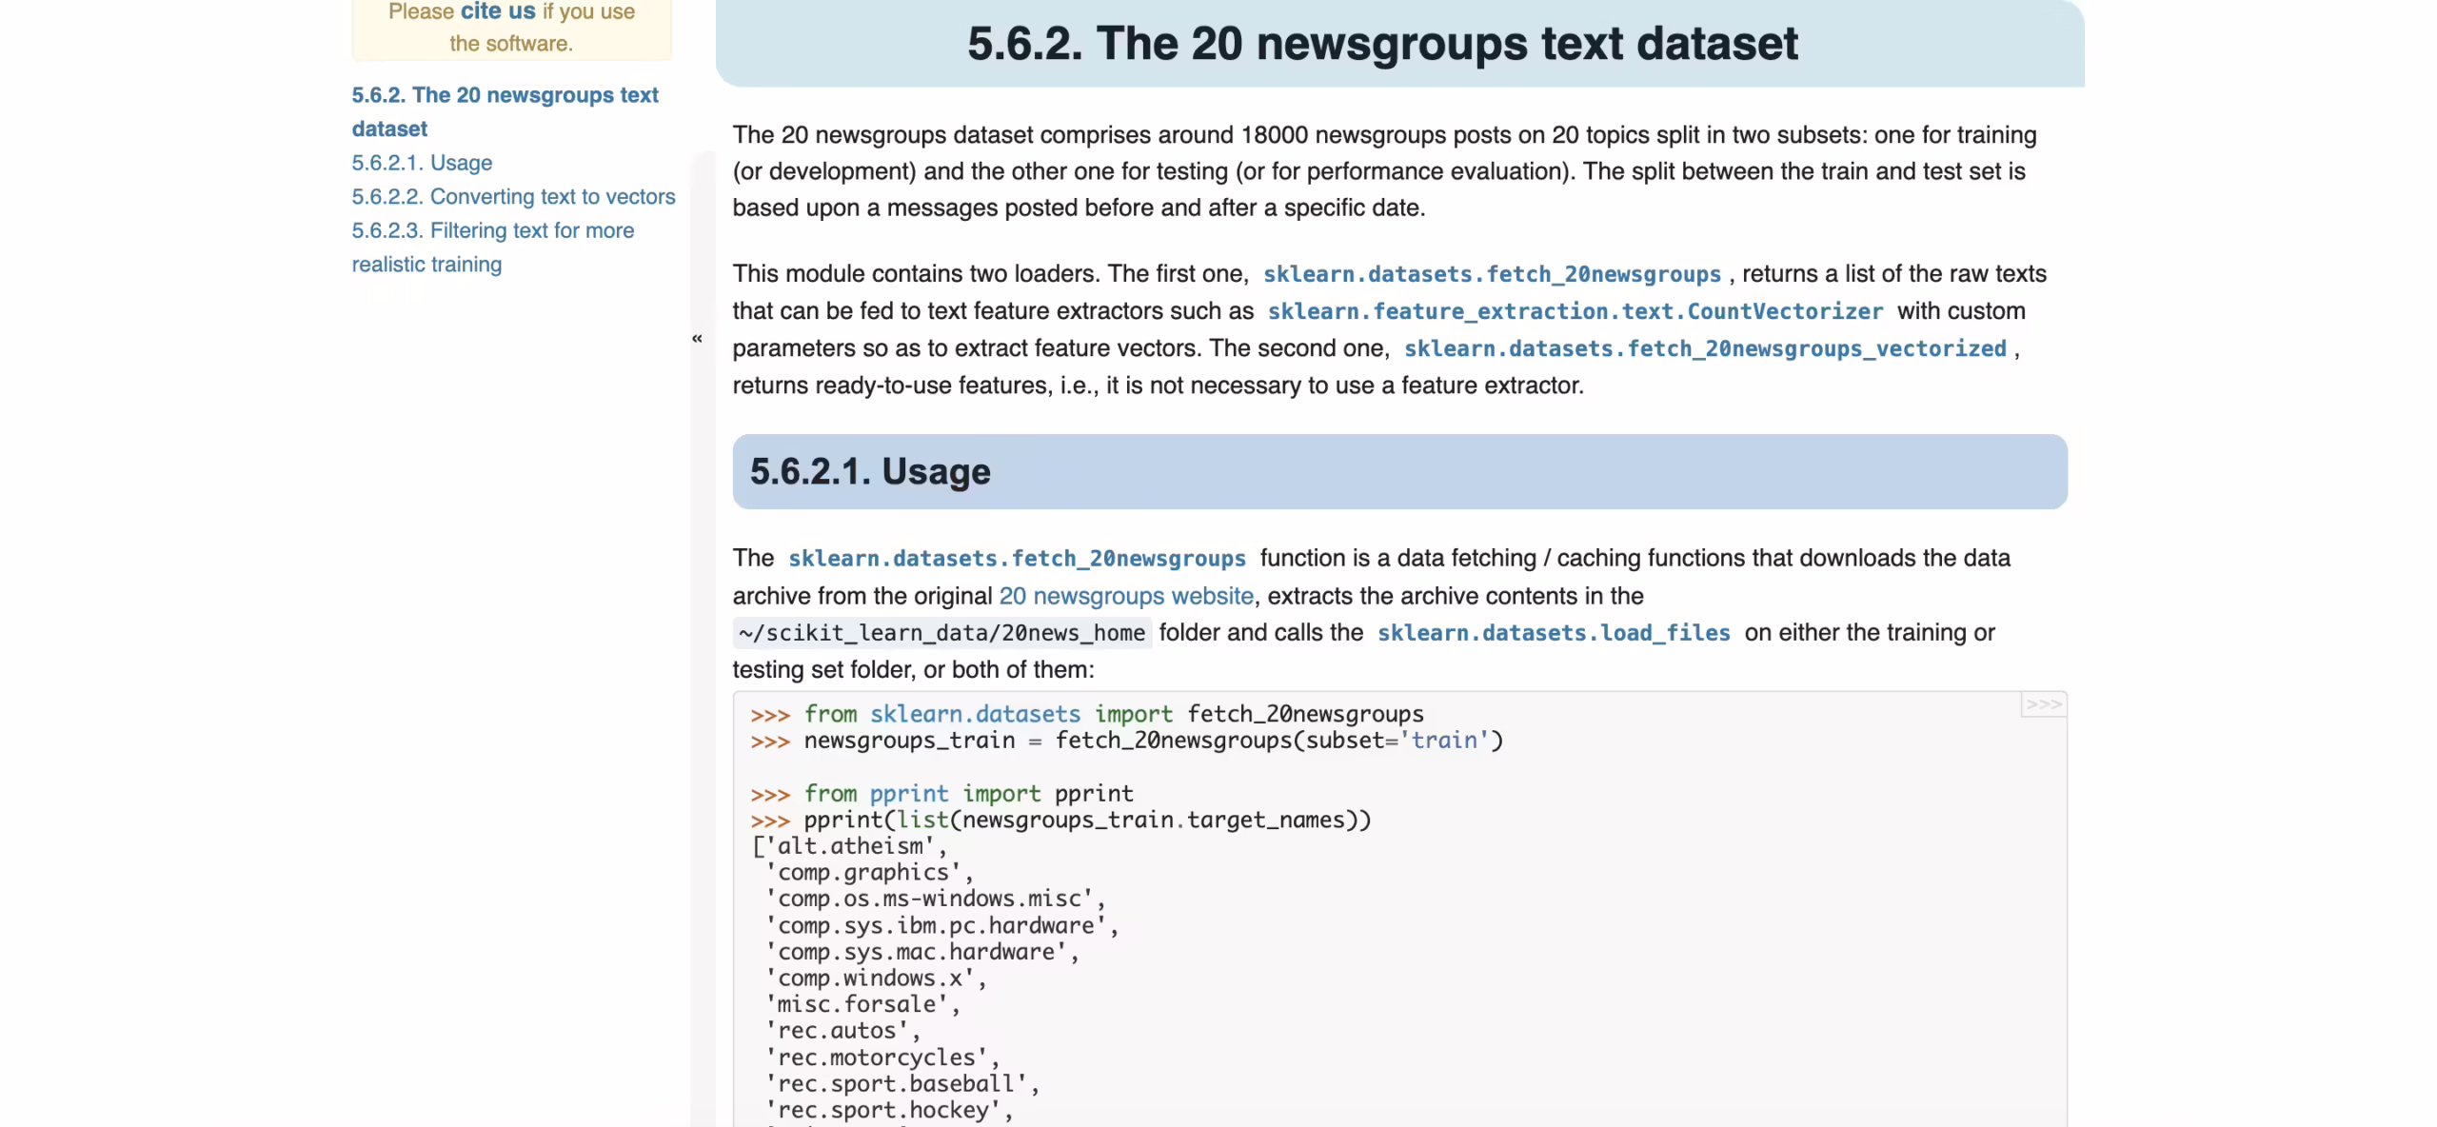Click the 'alt.atheism' output line in the code
Viewport: 2437px width, 1127px height.
click(850, 846)
